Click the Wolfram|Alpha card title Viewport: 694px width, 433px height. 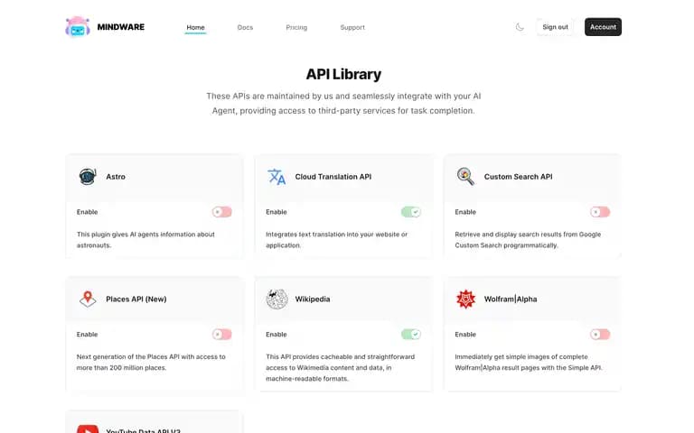(x=511, y=299)
